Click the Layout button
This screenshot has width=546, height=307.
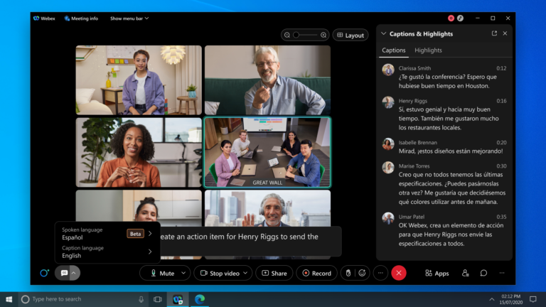(x=350, y=35)
